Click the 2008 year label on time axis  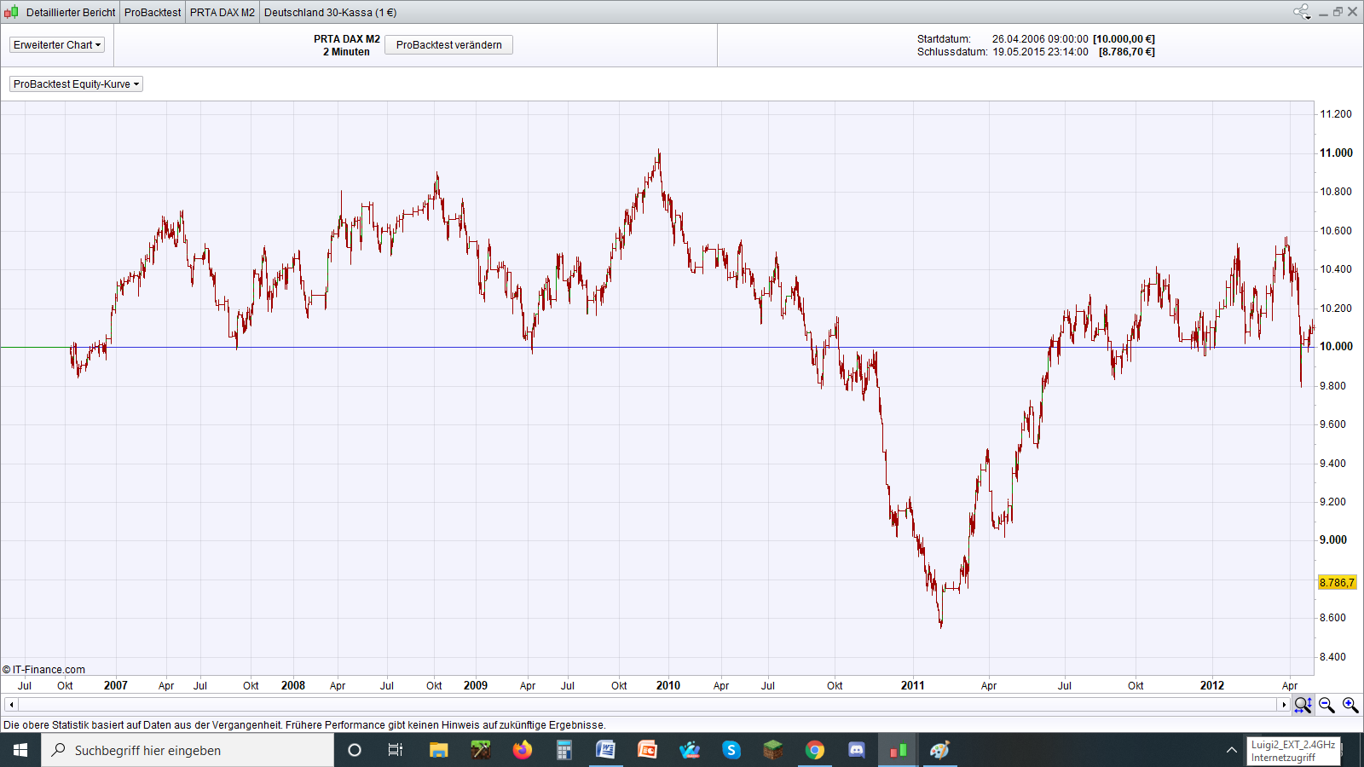point(293,685)
